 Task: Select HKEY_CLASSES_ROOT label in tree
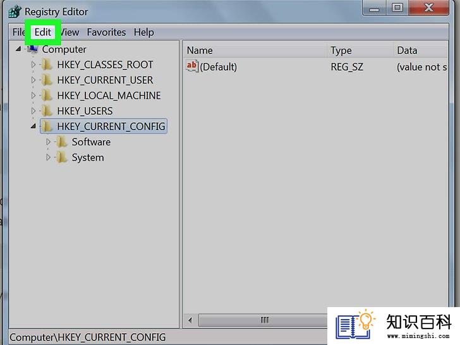105,64
